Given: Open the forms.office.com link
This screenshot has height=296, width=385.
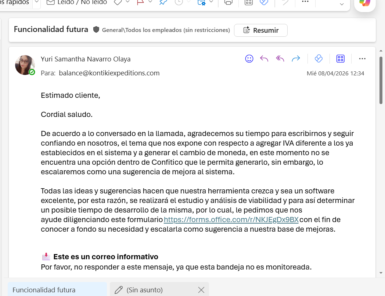Looking at the screenshot, I should click(x=231, y=220).
